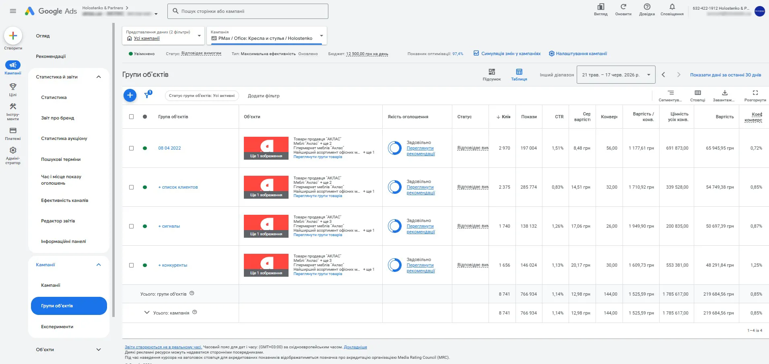Open help icon next to Усього: групи об'єктів
Image resolution: width=769 pixels, height=364 pixels.
click(192, 293)
